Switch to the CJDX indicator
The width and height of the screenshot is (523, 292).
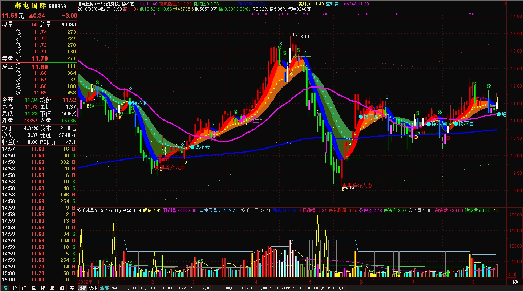[263, 288]
